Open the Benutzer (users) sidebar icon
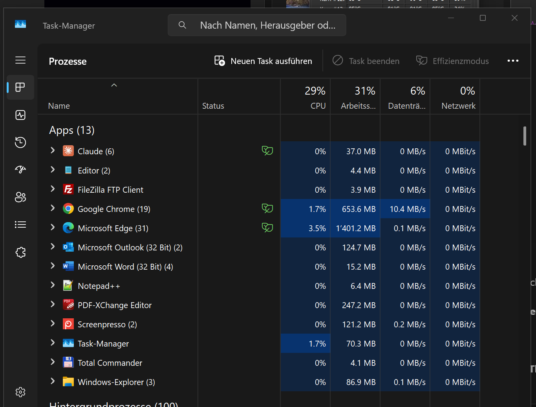Image resolution: width=536 pixels, height=407 pixels. click(x=20, y=197)
